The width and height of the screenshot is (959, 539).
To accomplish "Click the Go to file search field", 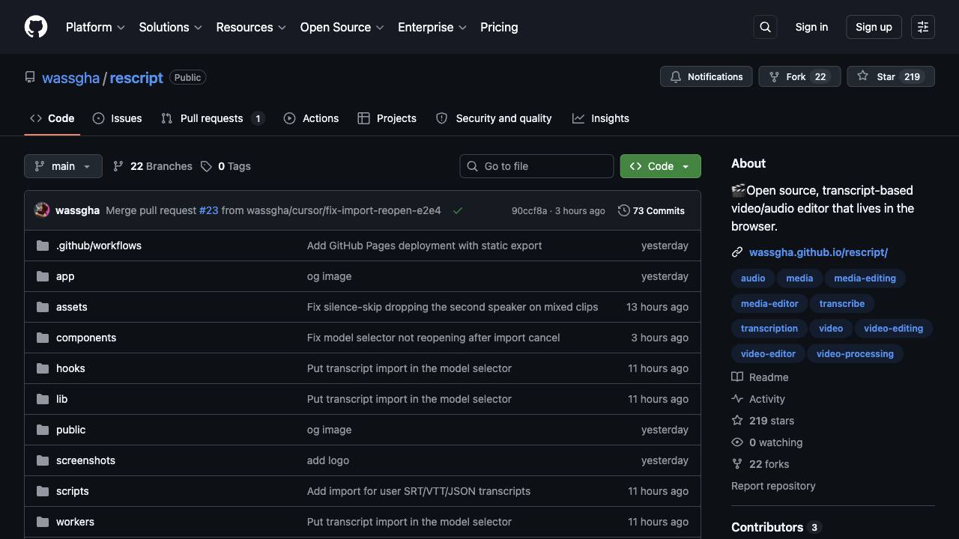I will [536, 166].
